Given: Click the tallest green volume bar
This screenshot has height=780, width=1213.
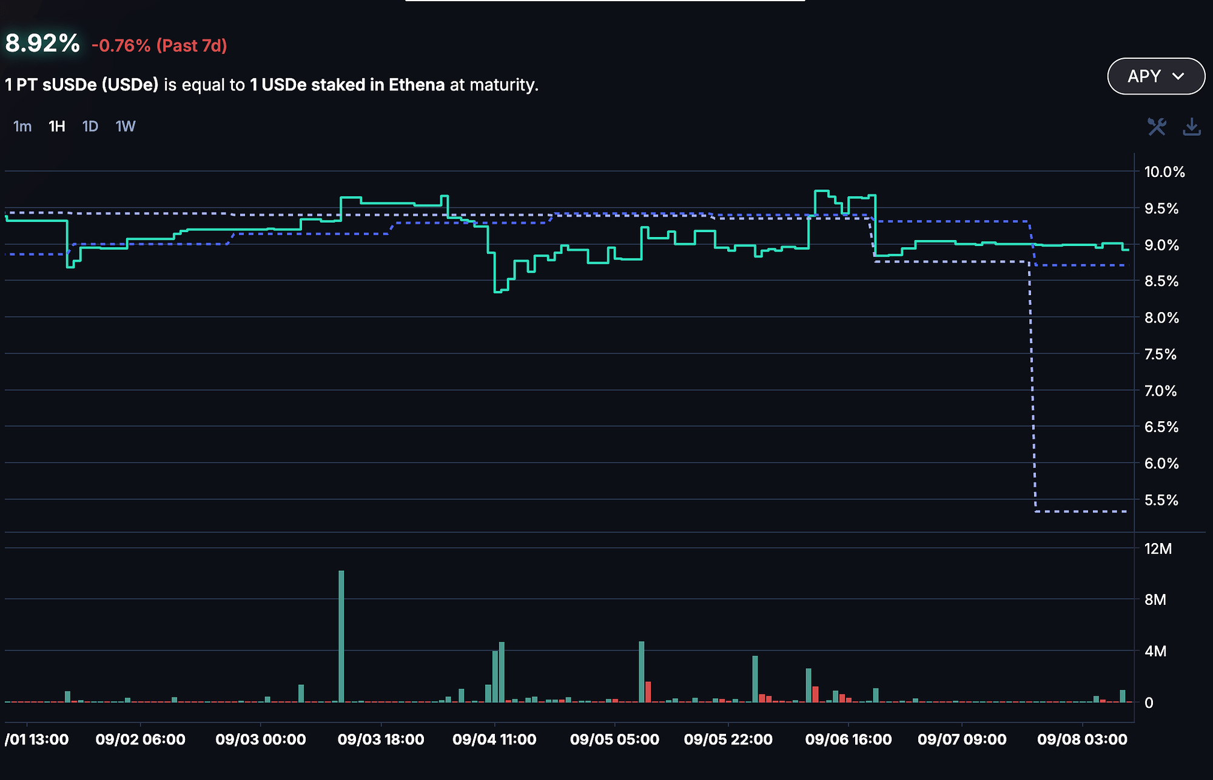Looking at the screenshot, I should (341, 636).
